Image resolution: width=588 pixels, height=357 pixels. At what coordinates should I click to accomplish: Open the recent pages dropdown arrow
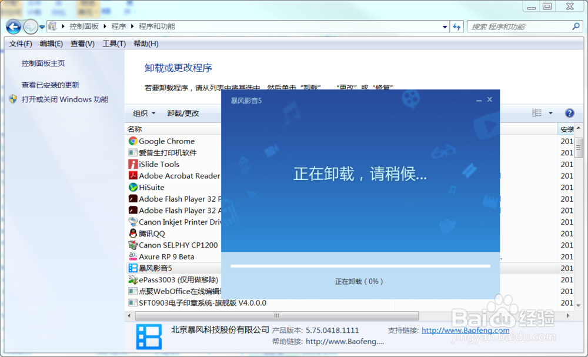[x=42, y=27]
